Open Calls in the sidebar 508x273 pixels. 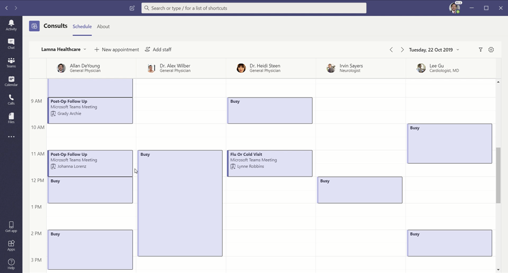(x=11, y=100)
